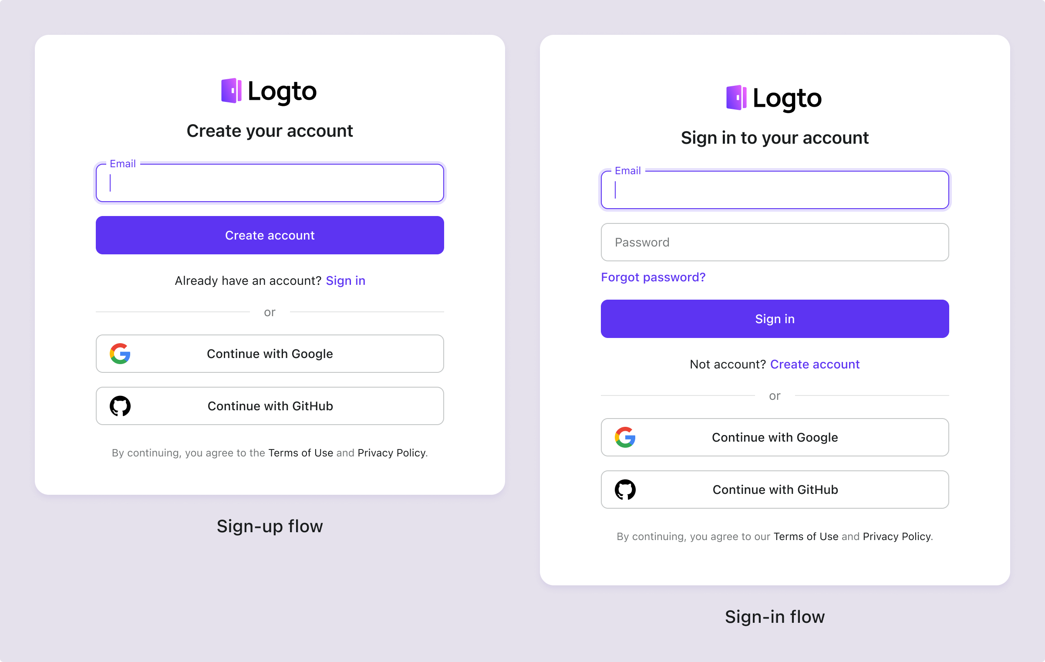Screen dimensions: 1045x662
Task: Click the Password input field
Action: coord(775,242)
